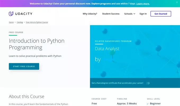Open the Why Udacity? menu item
The image size is (180, 106).
pyautogui.click(x=90, y=14)
